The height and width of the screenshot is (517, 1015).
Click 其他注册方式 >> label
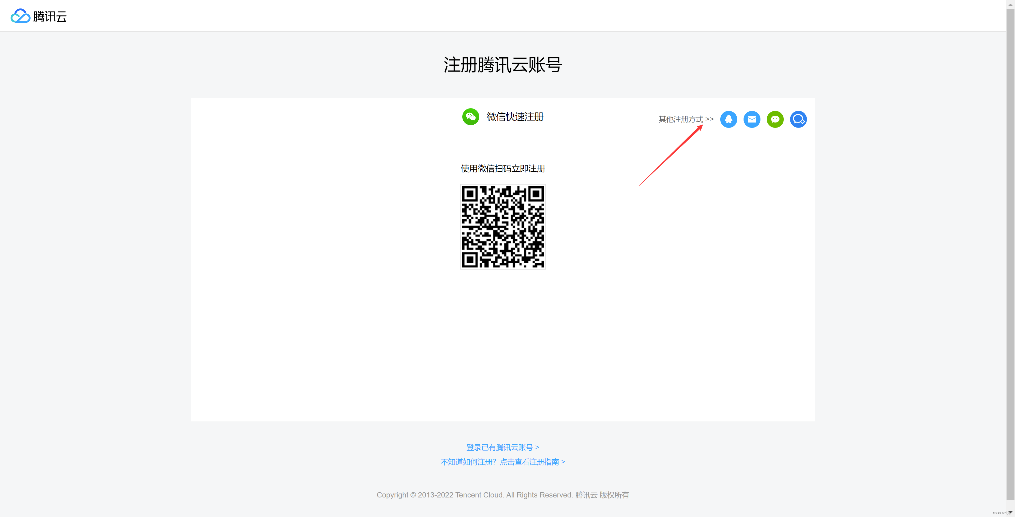(x=686, y=119)
